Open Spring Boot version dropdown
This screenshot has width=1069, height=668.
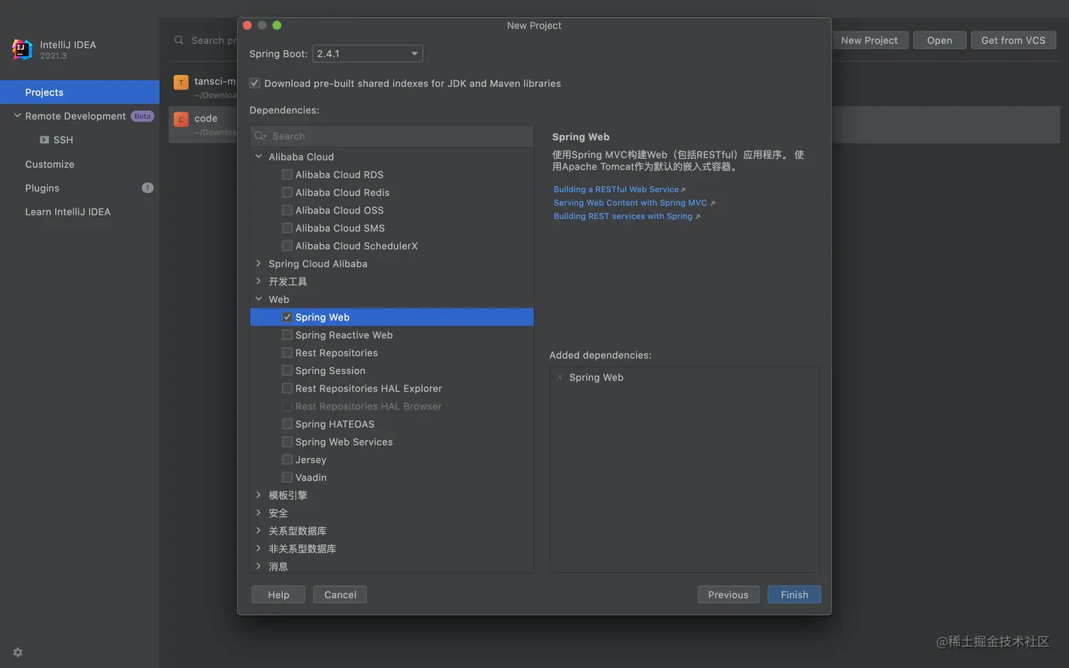pos(368,54)
